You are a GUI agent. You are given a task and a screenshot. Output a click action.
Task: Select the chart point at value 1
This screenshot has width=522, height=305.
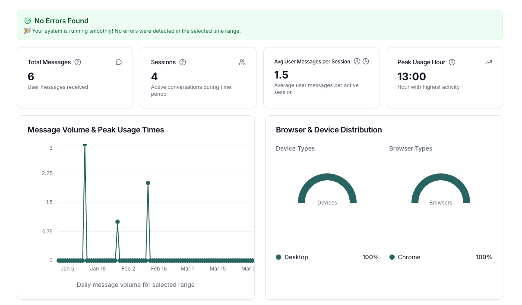pyautogui.click(x=117, y=222)
